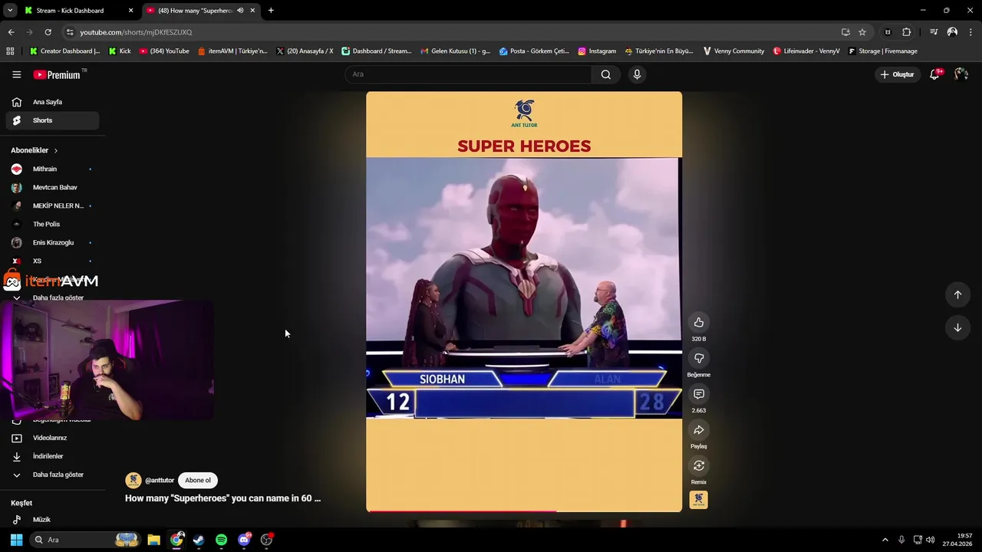The image size is (982, 552).
Task: Show hidden system tray icons
Action: pos(885,540)
